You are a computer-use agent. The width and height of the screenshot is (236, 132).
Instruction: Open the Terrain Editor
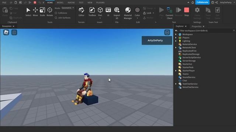pyautogui.click(x=81, y=12)
